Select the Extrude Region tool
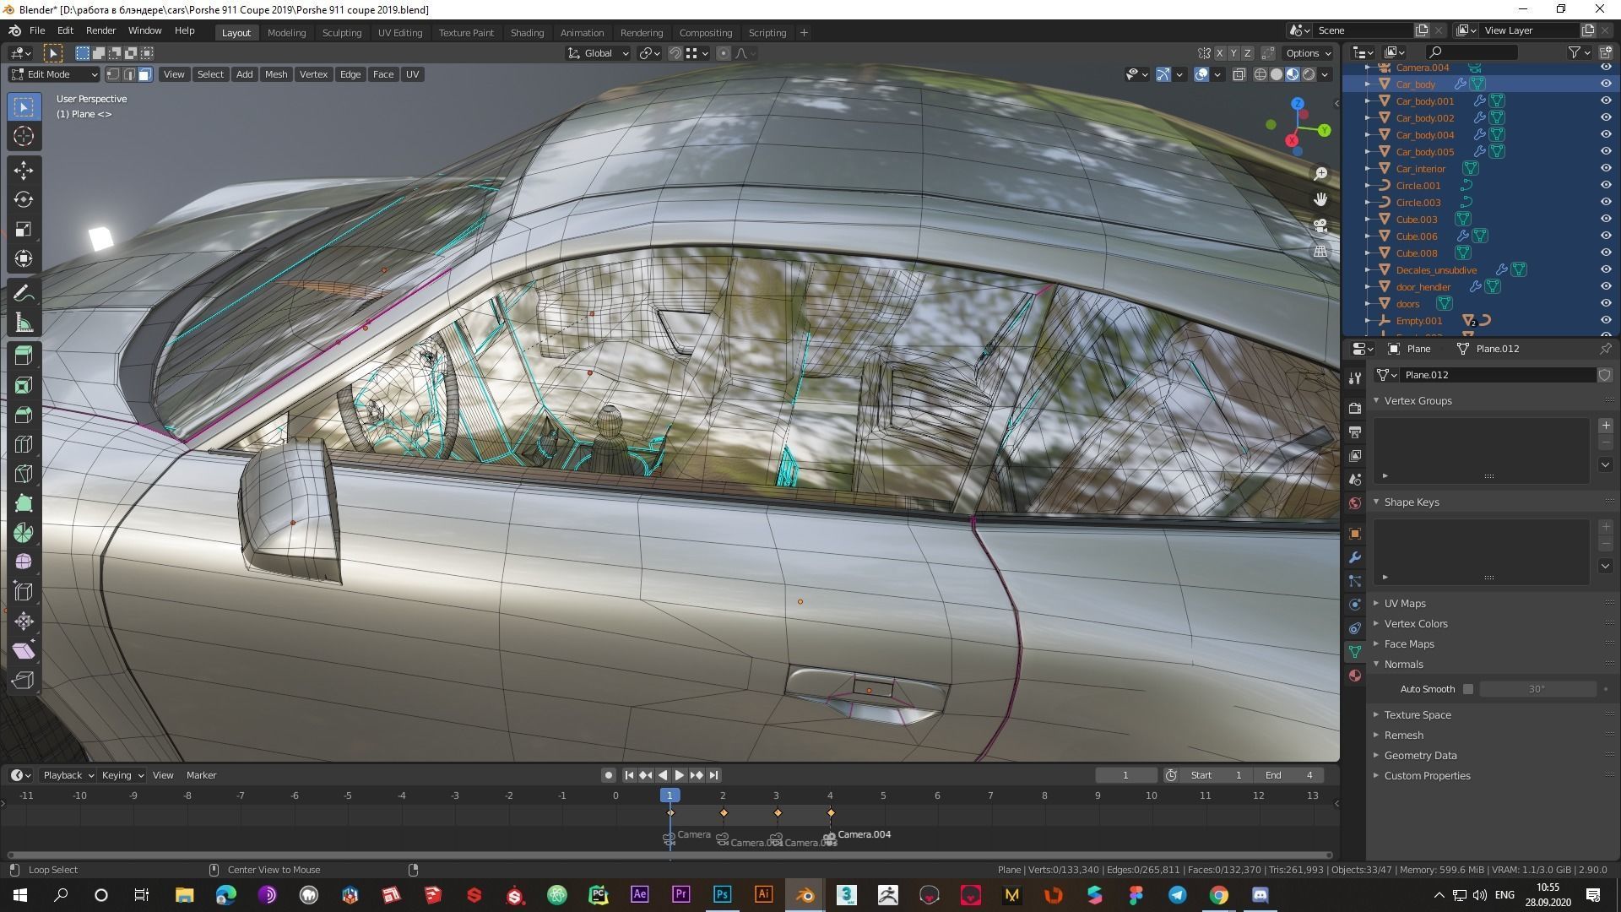1621x912 pixels. (24, 356)
